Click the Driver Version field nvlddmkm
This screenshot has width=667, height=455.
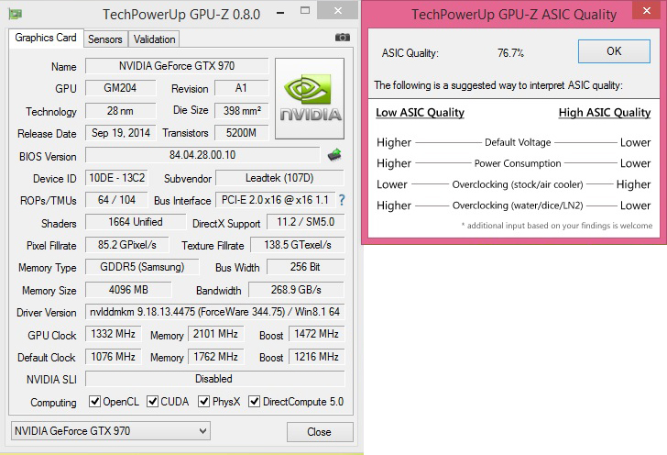[x=214, y=312]
